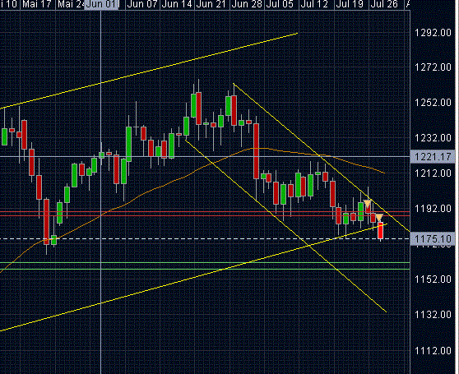Select the upper green horizontal support line
The height and width of the screenshot is (374, 459).
point(205,263)
